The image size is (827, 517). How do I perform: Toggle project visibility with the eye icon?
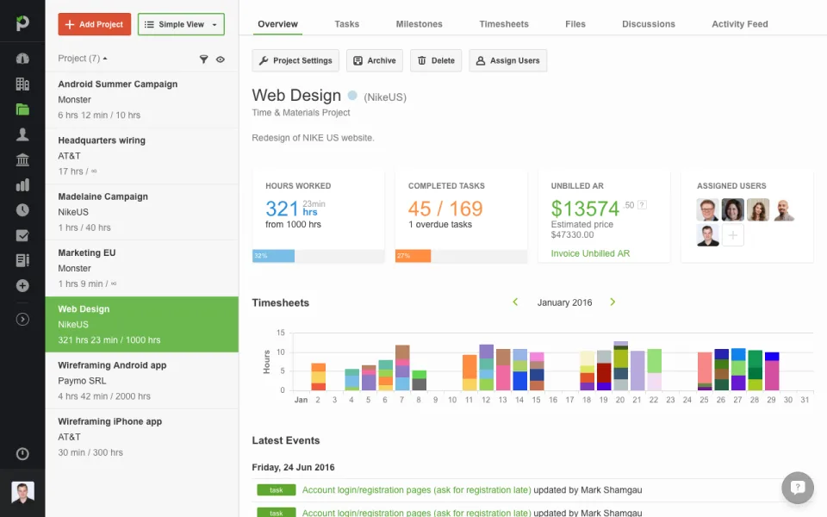(x=221, y=59)
